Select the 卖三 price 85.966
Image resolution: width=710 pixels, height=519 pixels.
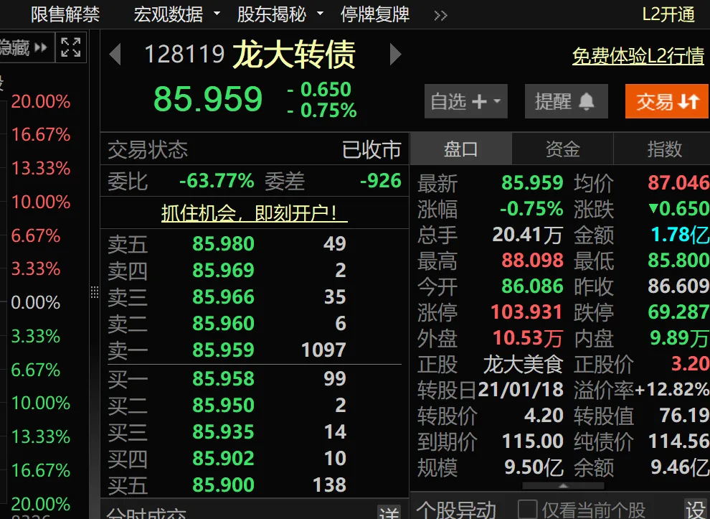coord(223,297)
